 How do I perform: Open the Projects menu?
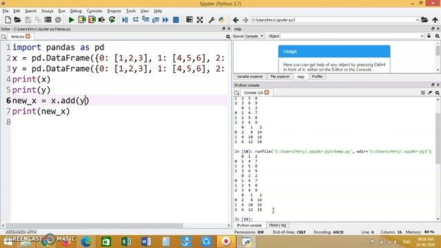[x=114, y=11]
